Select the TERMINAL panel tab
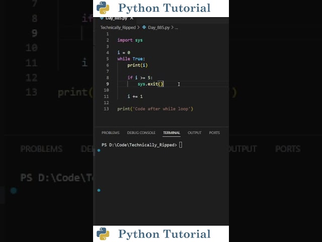 (172, 133)
